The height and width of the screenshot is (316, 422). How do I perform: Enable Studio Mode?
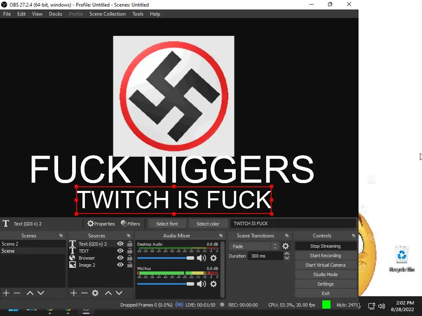click(x=326, y=274)
